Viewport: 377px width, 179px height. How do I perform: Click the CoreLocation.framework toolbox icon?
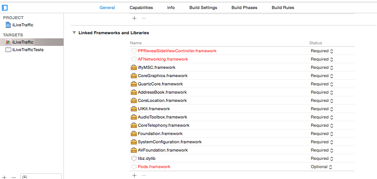click(134, 100)
